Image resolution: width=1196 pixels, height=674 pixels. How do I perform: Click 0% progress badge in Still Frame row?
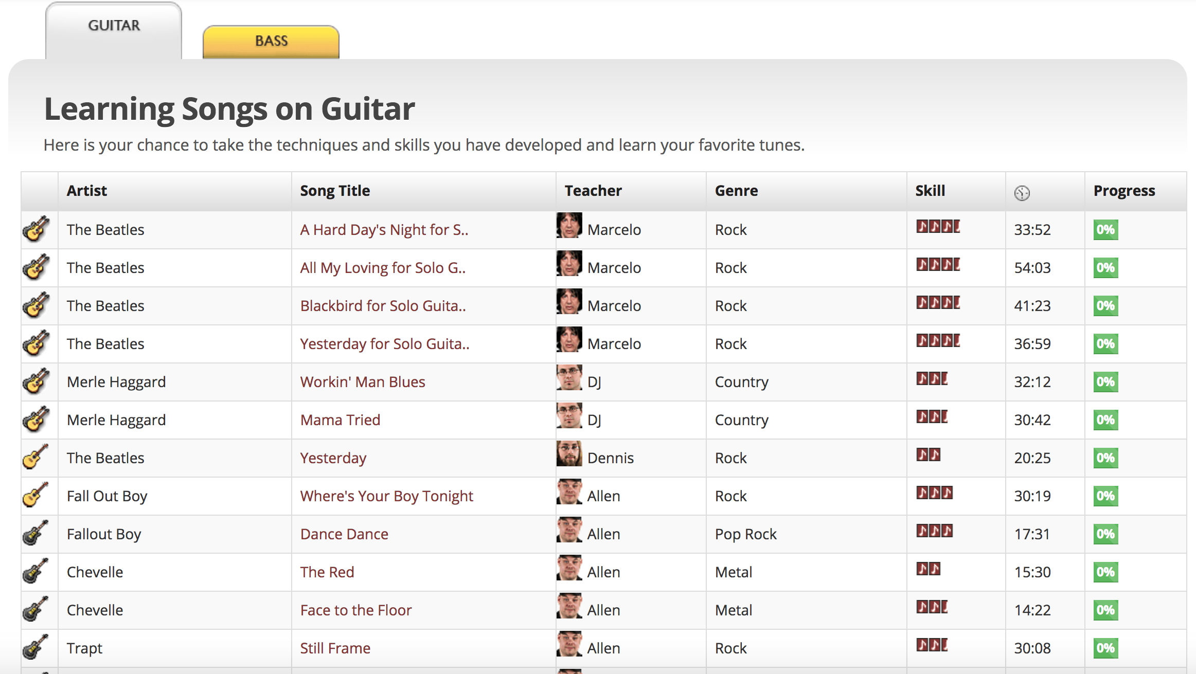(x=1105, y=648)
